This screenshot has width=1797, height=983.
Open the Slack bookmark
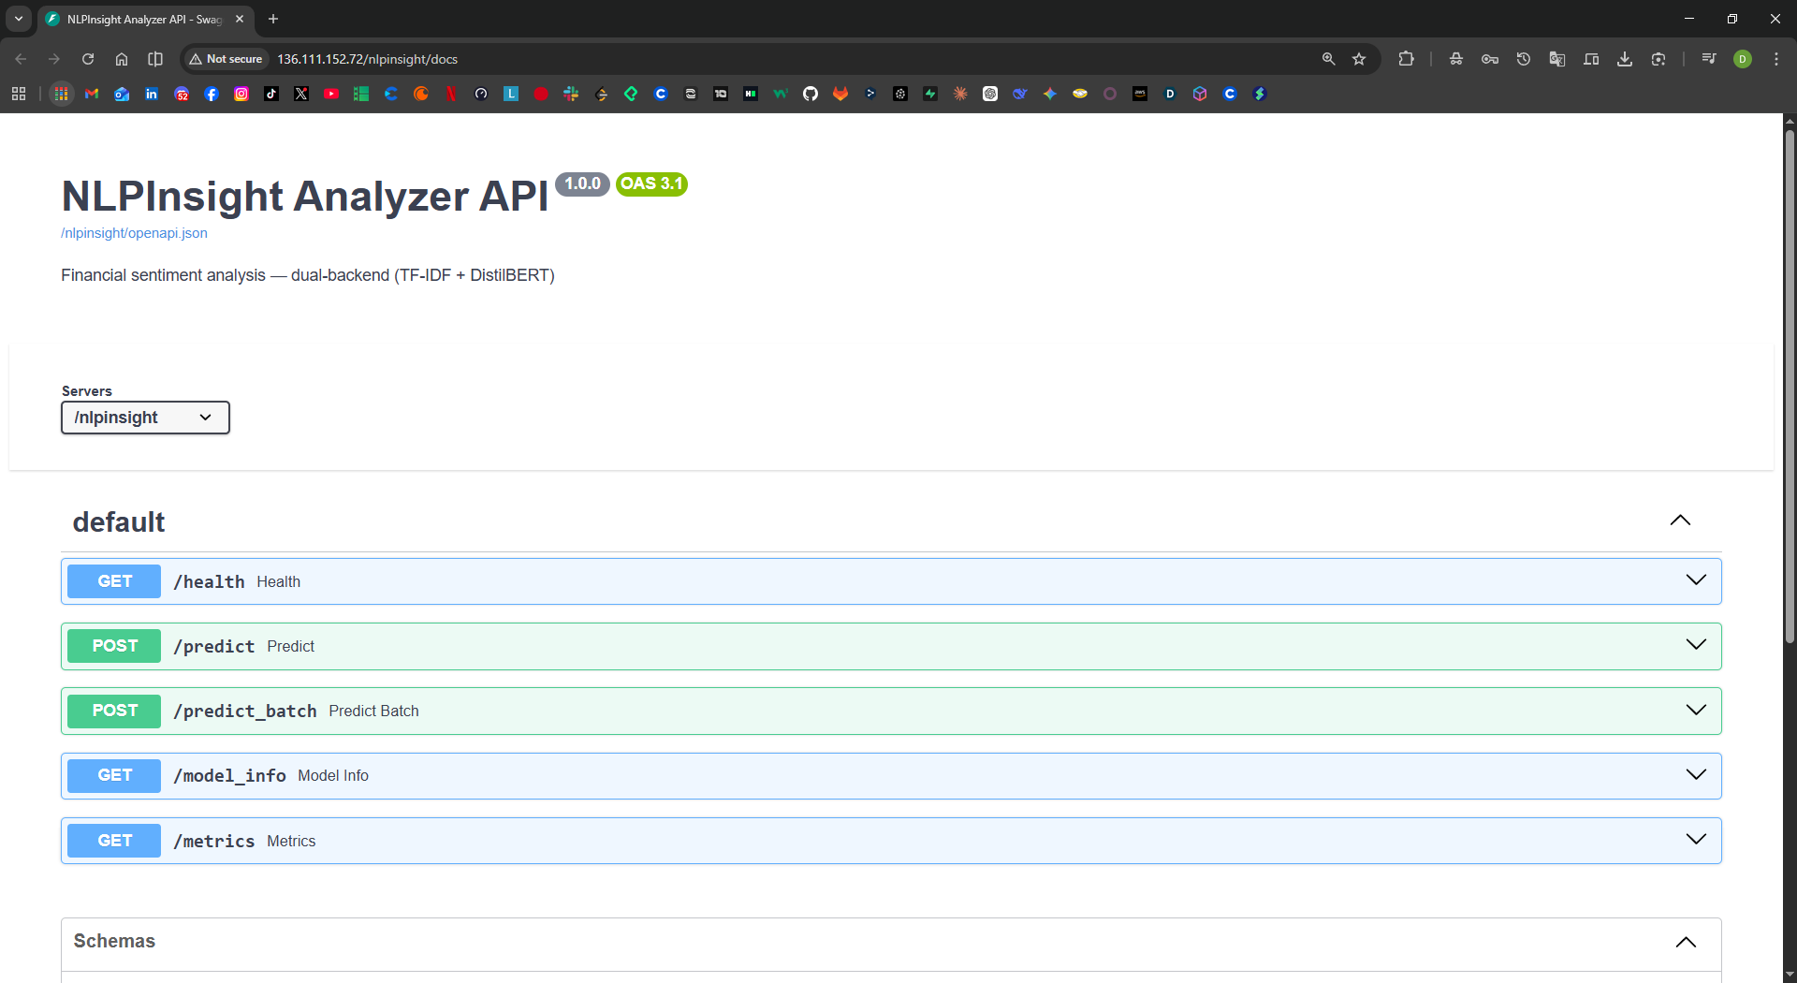click(571, 94)
